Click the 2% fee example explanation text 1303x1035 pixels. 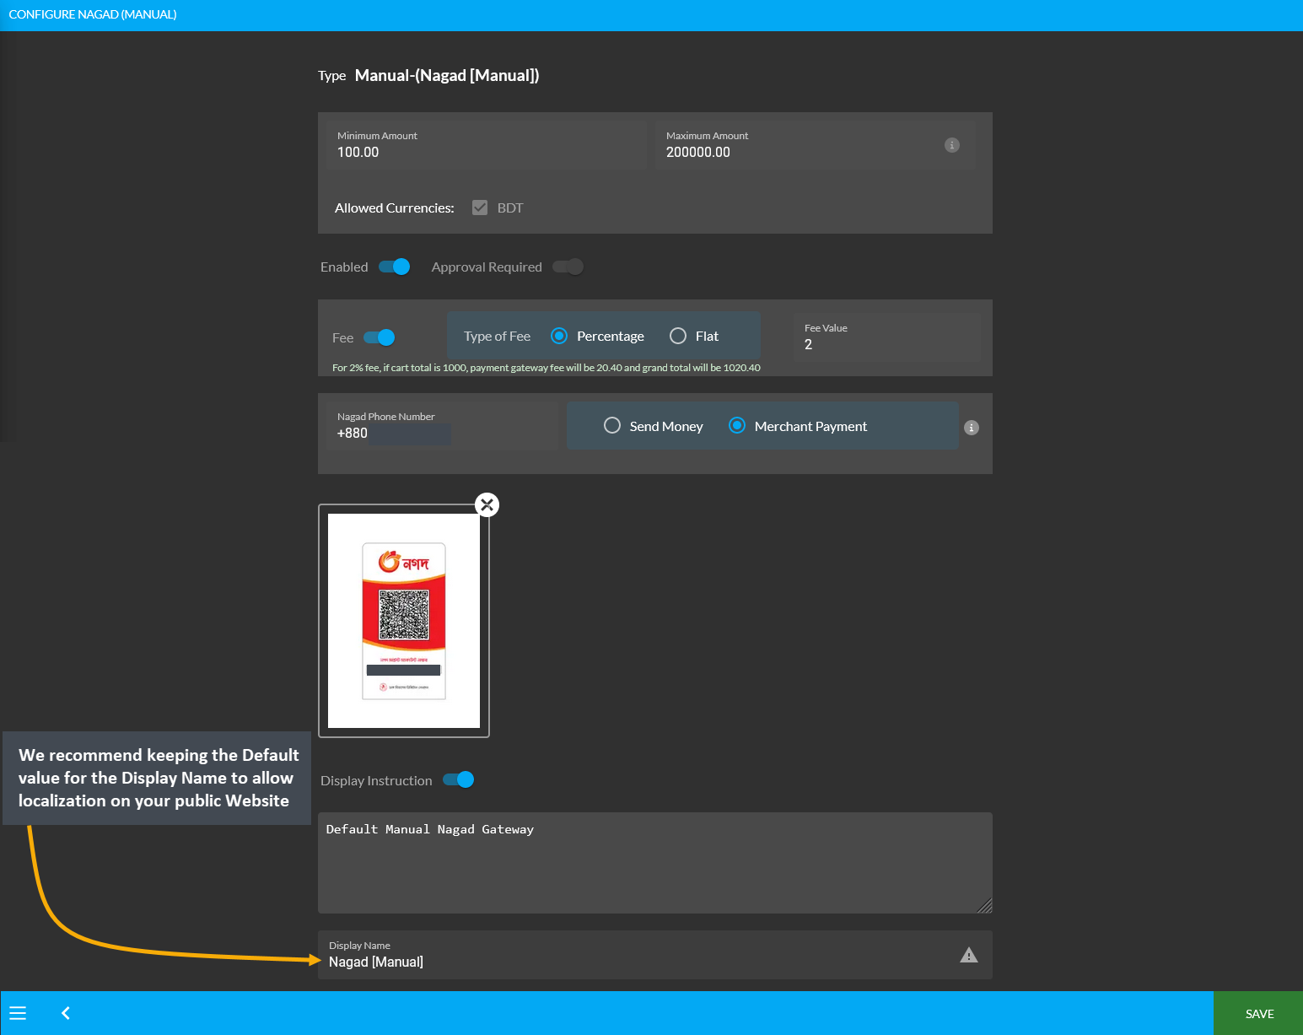tap(547, 368)
